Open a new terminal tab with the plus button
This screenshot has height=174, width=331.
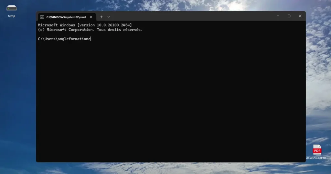101,17
